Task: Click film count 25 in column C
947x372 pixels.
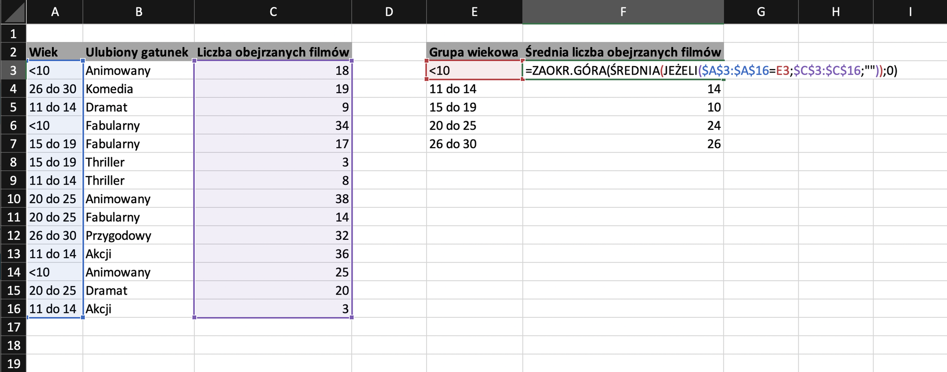Action: tap(273, 272)
